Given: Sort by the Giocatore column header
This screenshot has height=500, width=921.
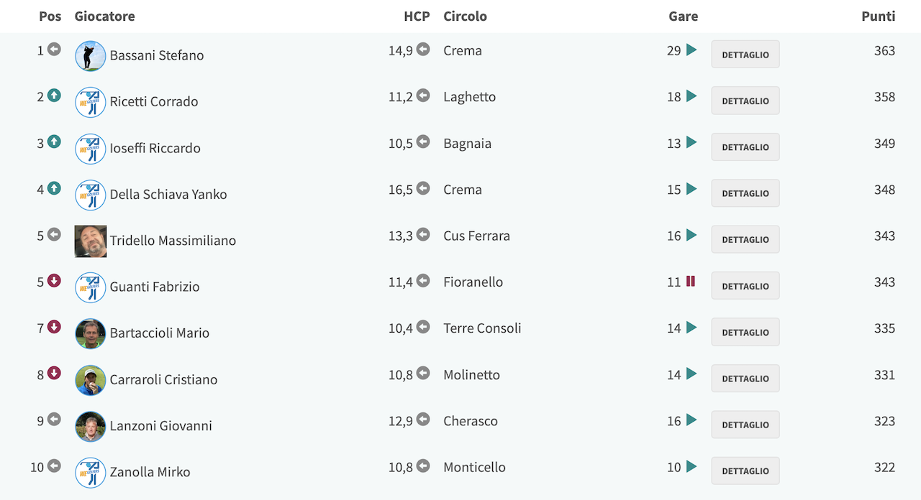Looking at the screenshot, I should (104, 16).
